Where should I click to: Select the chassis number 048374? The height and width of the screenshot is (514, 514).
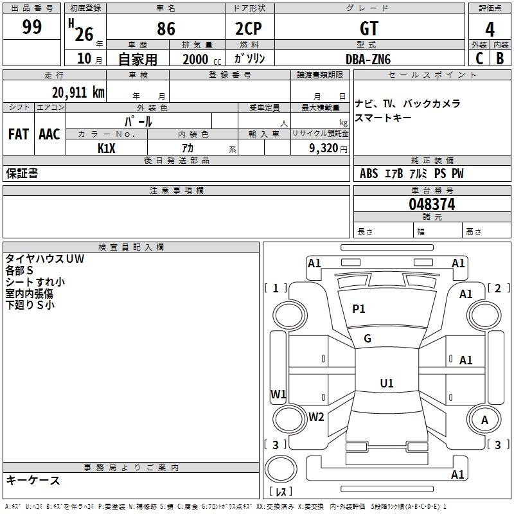click(x=432, y=204)
